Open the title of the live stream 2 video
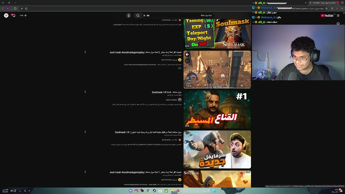 click(146, 52)
